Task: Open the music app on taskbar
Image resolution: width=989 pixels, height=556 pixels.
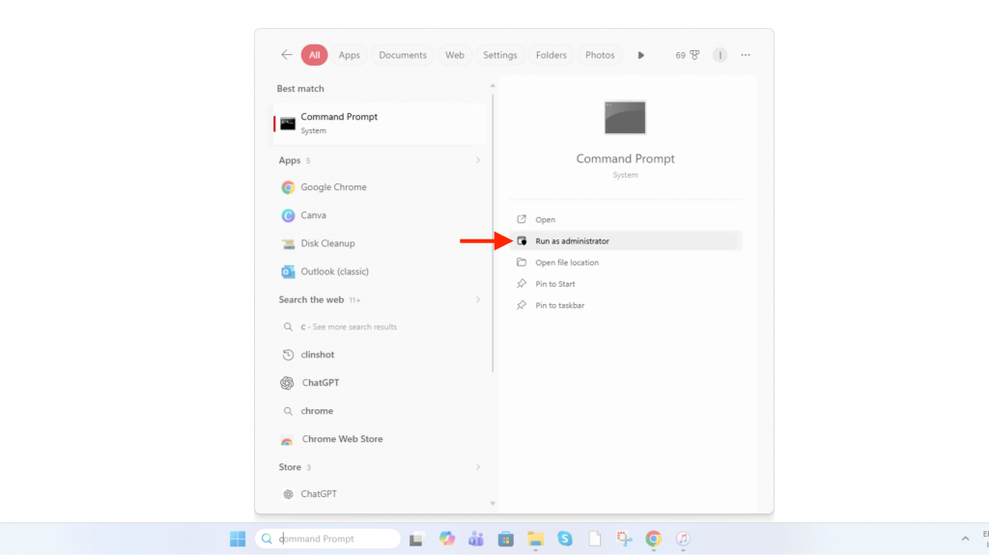Action: click(683, 539)
